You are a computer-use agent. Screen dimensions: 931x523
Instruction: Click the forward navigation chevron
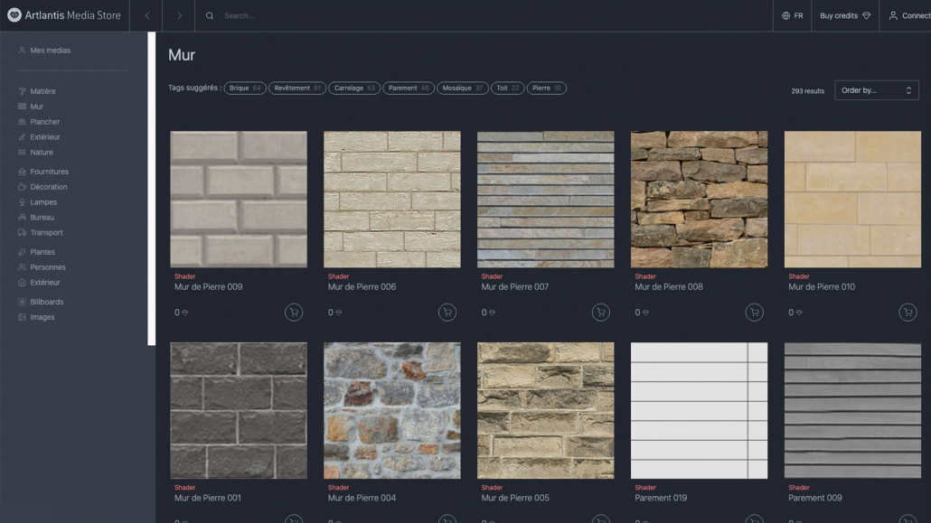click(x=178, y=15)
